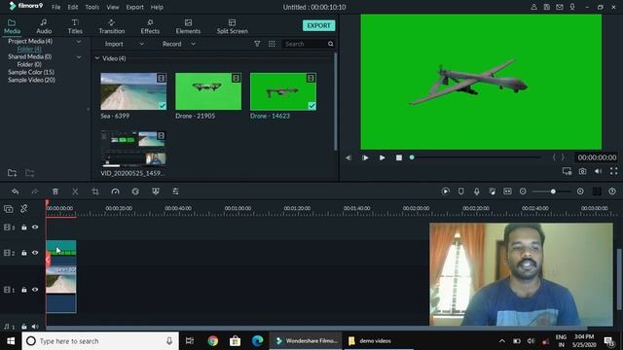Select the Drone - 21905 thumbnail

(x=208, y=91)
